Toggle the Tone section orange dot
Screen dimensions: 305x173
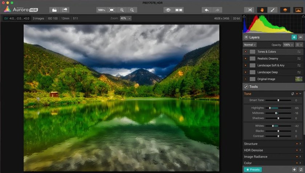pos(297,94)
